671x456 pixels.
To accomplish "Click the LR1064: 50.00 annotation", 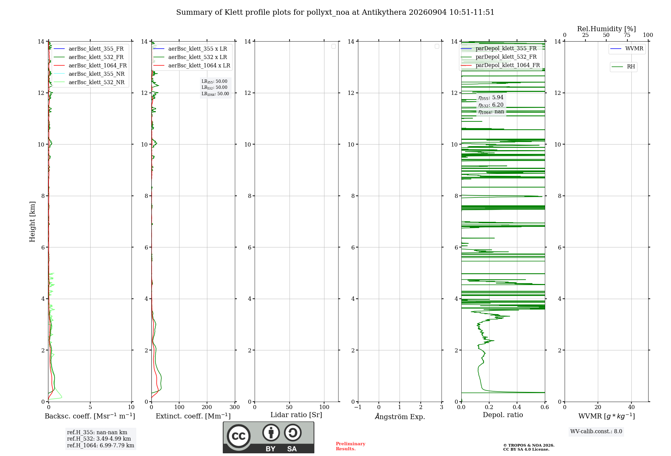I will pos(215,94).
